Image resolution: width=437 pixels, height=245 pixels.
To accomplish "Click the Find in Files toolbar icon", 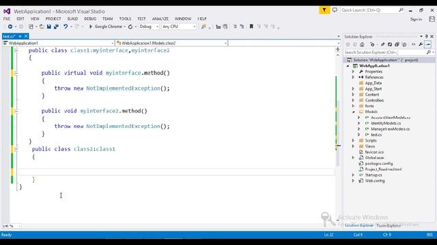I will 203,27.
